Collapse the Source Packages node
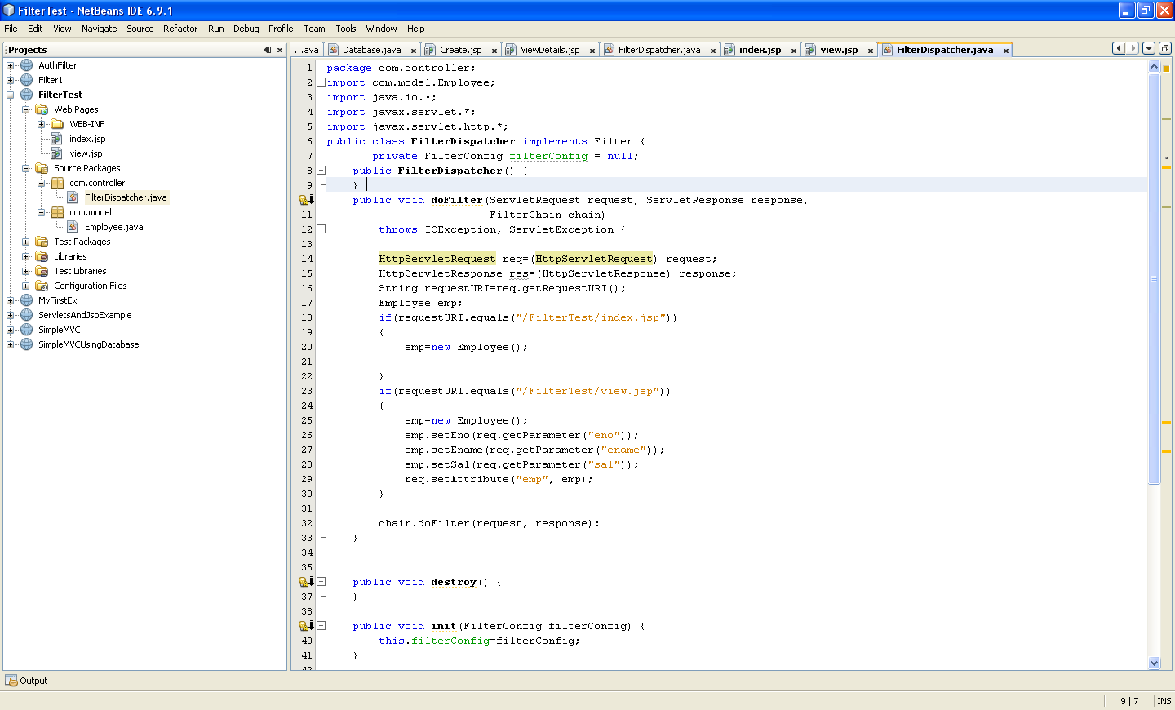 click(x=26, y=168)
